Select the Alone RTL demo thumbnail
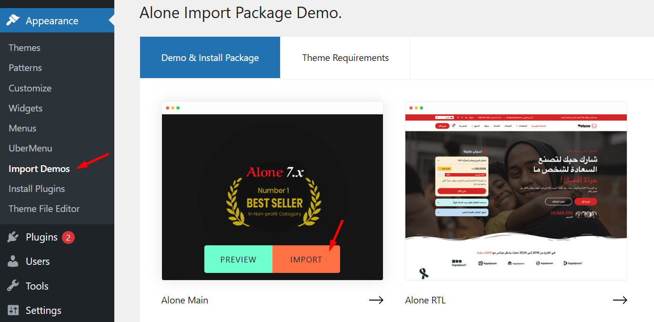The height and width of the screenshot is (322, 654). click(x=516, y=191)
